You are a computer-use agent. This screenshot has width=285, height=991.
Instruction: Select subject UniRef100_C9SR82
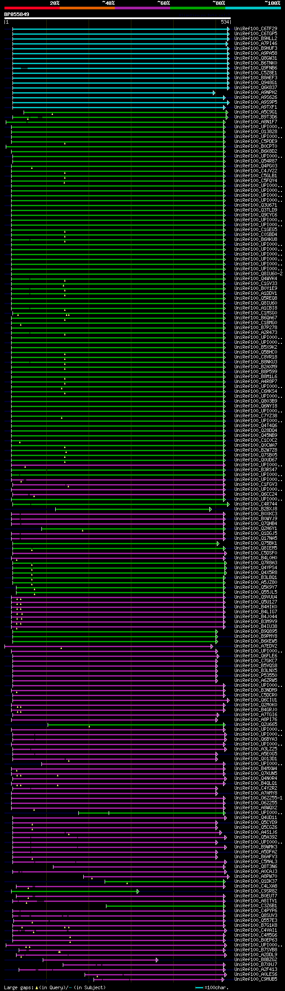pos(256,891)
